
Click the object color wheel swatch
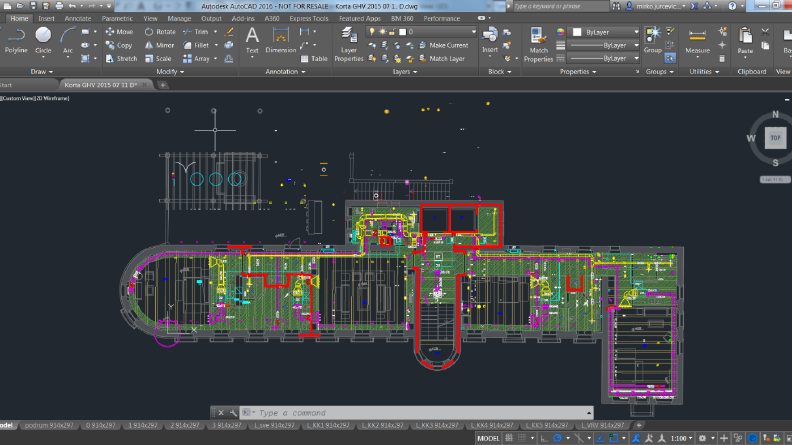(560, 31)
